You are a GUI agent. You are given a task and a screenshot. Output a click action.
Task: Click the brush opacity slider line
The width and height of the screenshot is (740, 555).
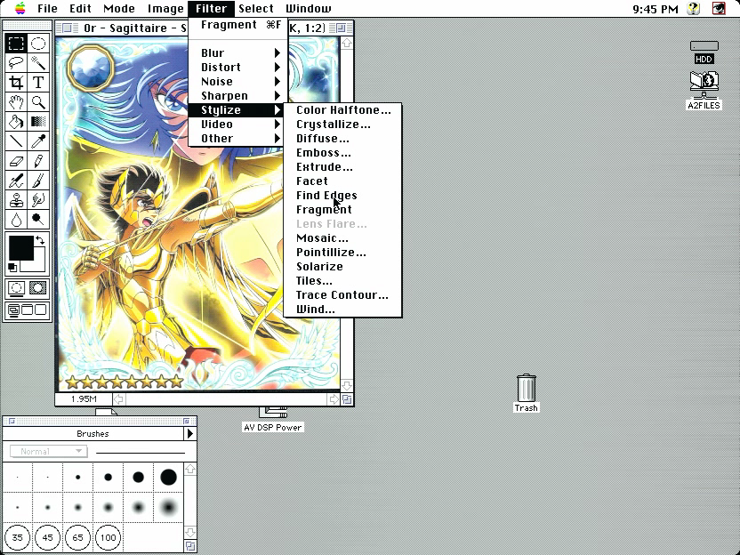141,453
